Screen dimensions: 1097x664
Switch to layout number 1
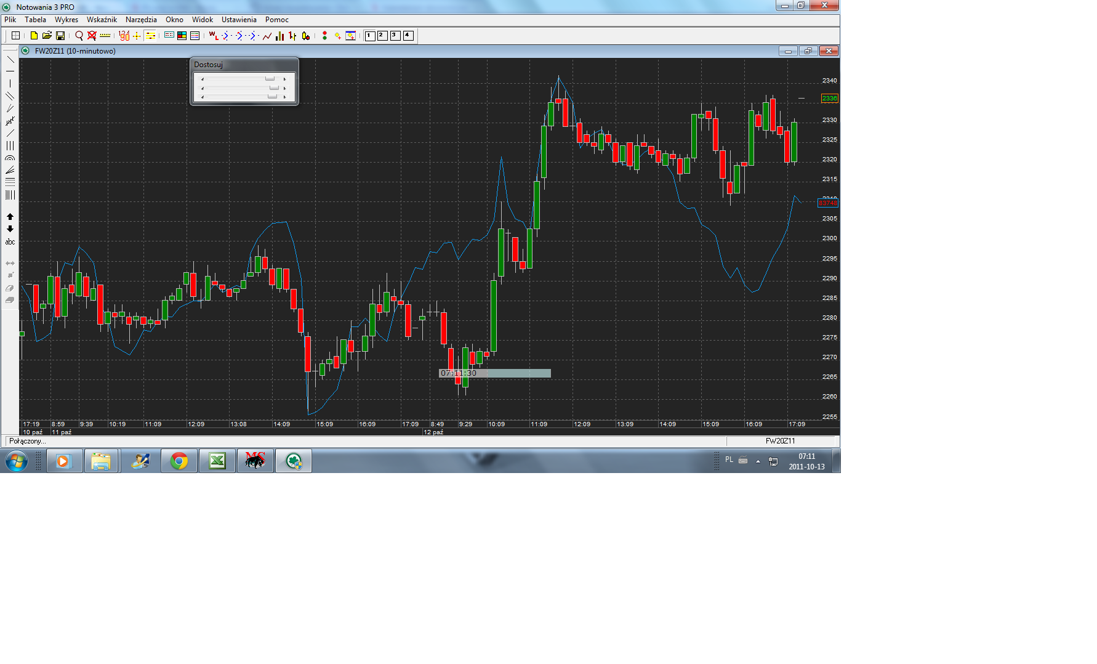click(369, 36)
